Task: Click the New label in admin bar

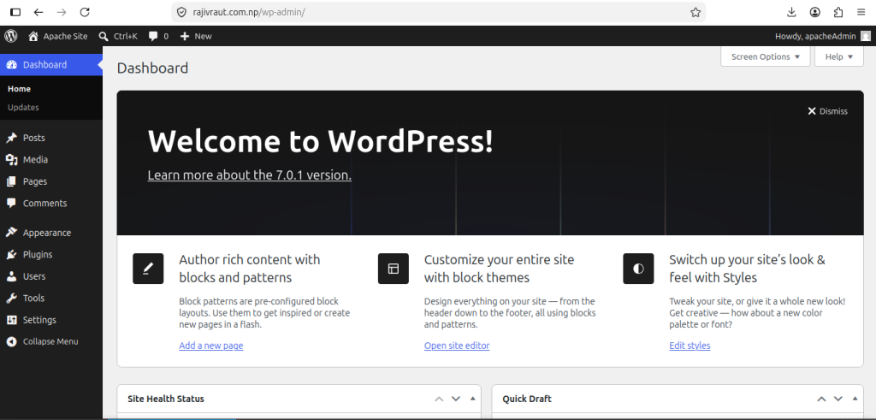Action: pyautogui.click(x=203, y=36)
